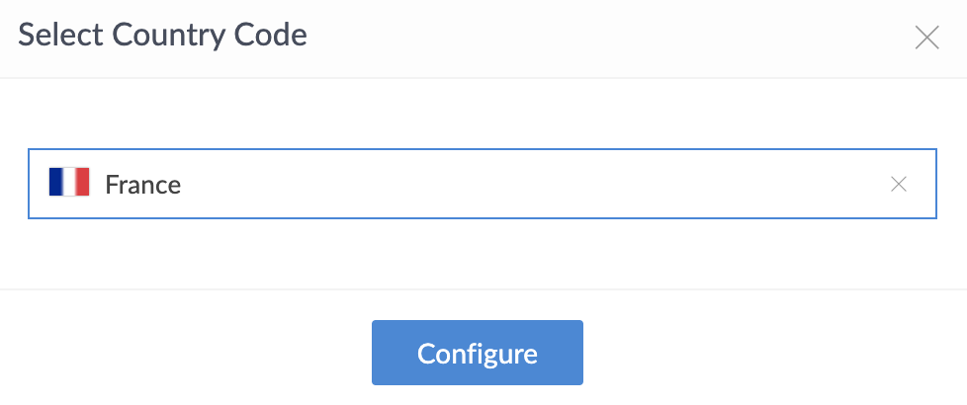Click the Select Country Code title
The height and width of the screenshot is (405, 967).
(163, 37)
